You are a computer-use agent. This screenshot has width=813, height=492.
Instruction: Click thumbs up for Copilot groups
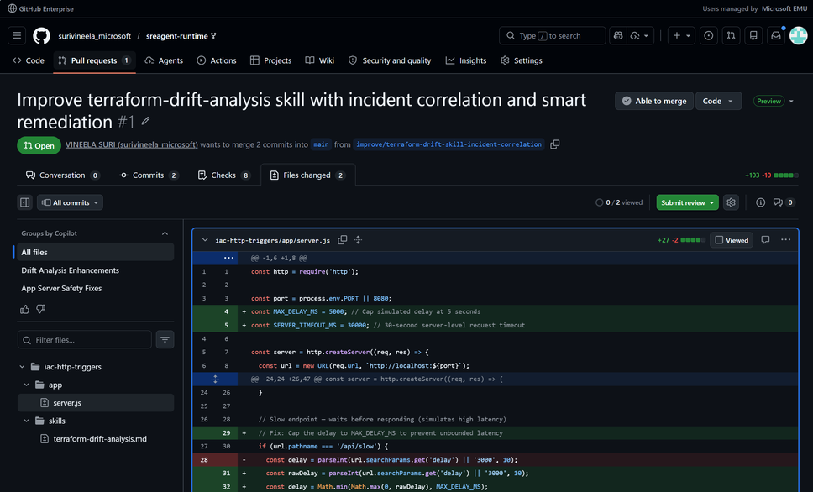(25, 309)
